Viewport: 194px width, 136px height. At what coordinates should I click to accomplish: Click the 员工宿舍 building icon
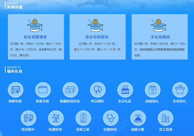coord(166,118)
